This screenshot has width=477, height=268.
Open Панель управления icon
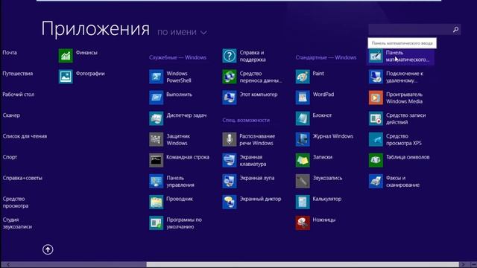click(156, 182)
